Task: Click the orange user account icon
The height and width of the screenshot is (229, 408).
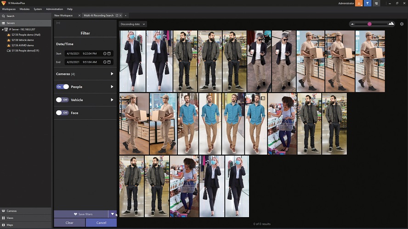Action: tap(359, 3)
